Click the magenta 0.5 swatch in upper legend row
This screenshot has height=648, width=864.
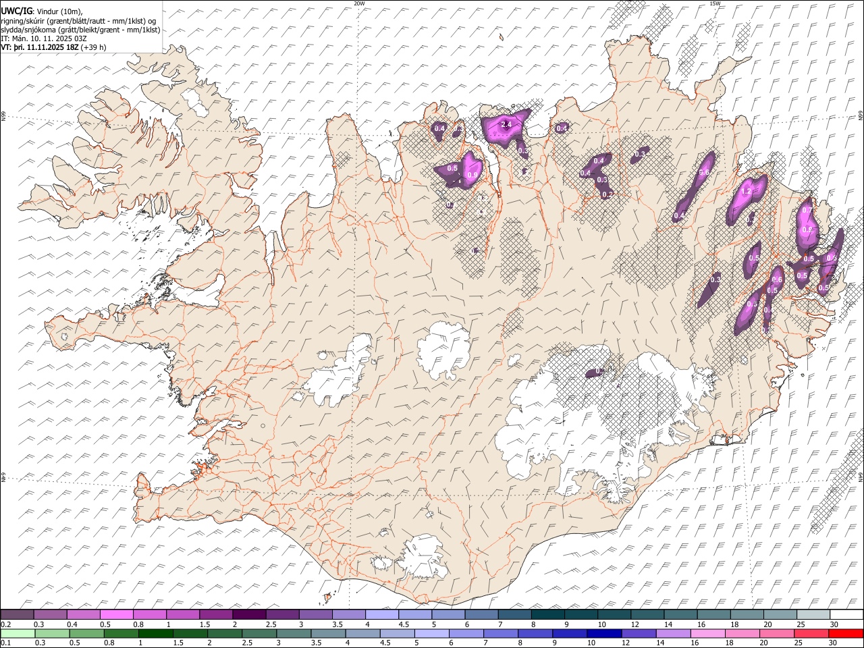point(116,614)
